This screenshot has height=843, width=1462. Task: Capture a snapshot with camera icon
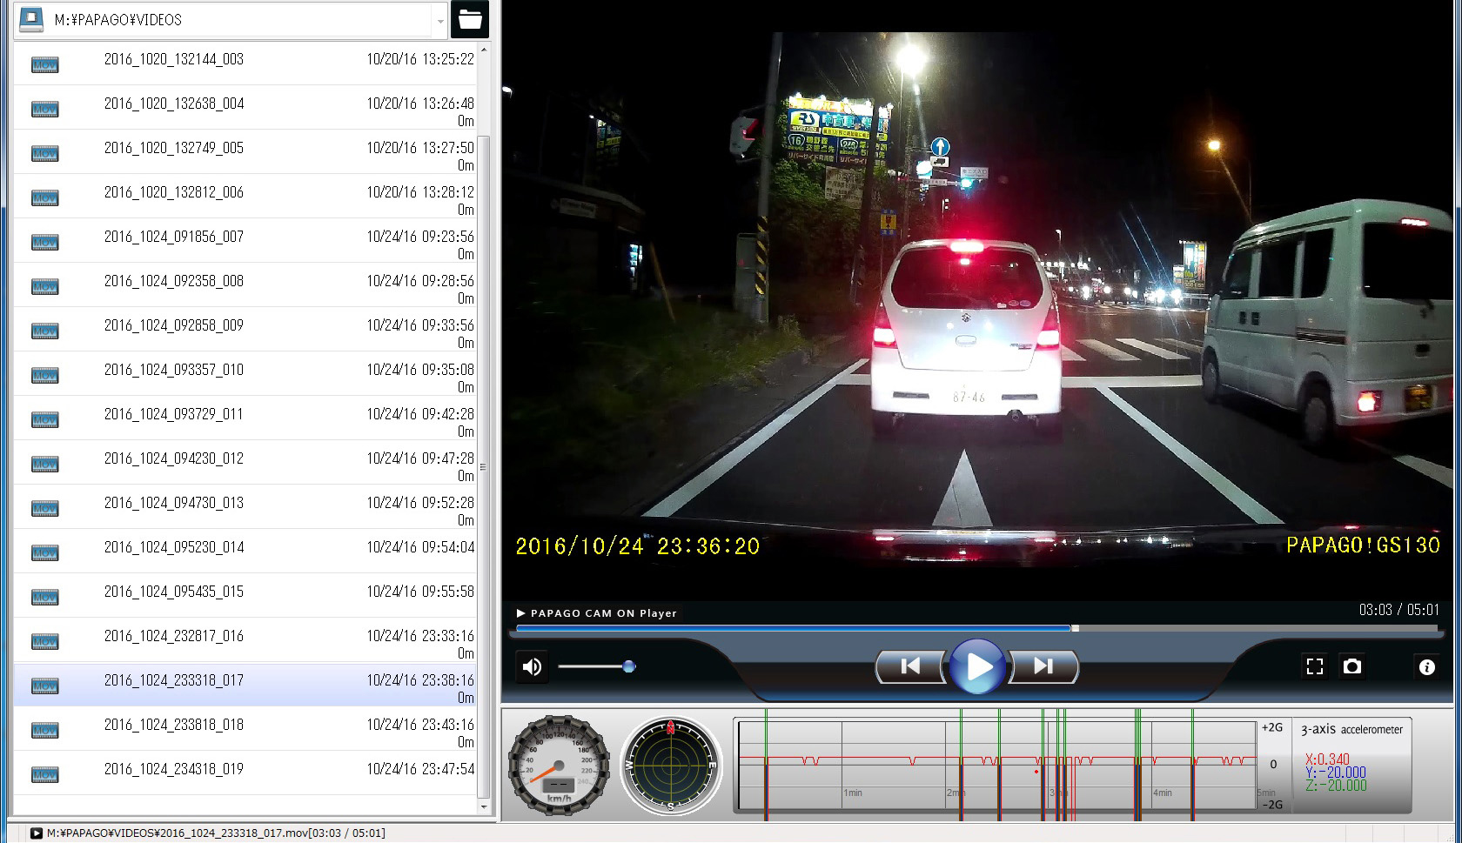click(1351, 666)
